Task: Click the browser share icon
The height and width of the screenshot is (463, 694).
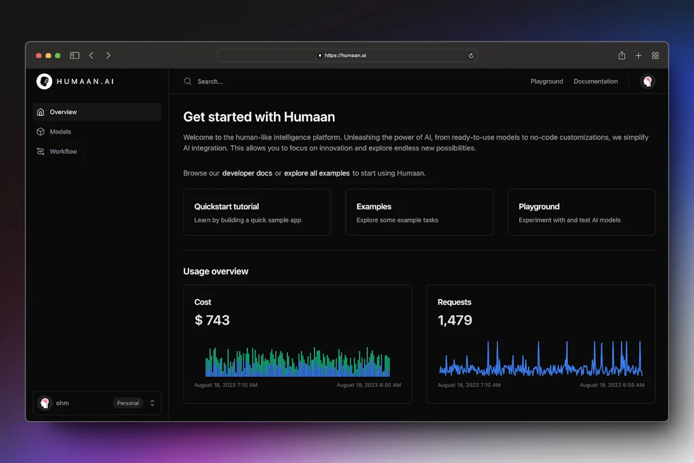Action: click(x=621, y=56)
